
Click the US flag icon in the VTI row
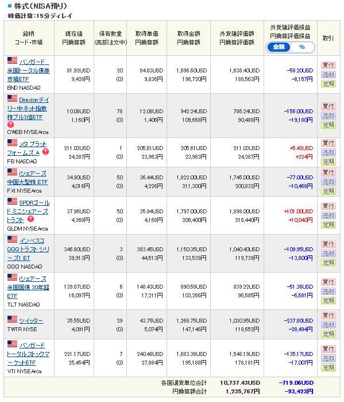click(12, 344)
